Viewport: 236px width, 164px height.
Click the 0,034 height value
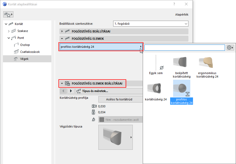(x=102, y=112)
